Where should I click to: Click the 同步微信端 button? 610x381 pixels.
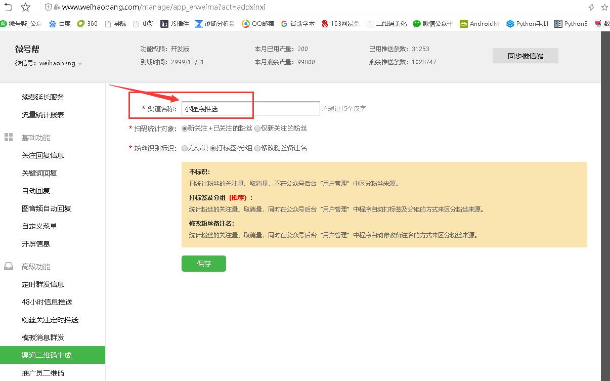point(525,56)
